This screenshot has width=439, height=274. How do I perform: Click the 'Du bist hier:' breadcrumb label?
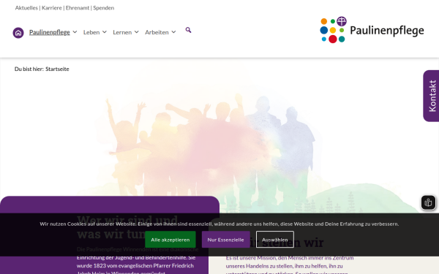click(x=29, y=69)
